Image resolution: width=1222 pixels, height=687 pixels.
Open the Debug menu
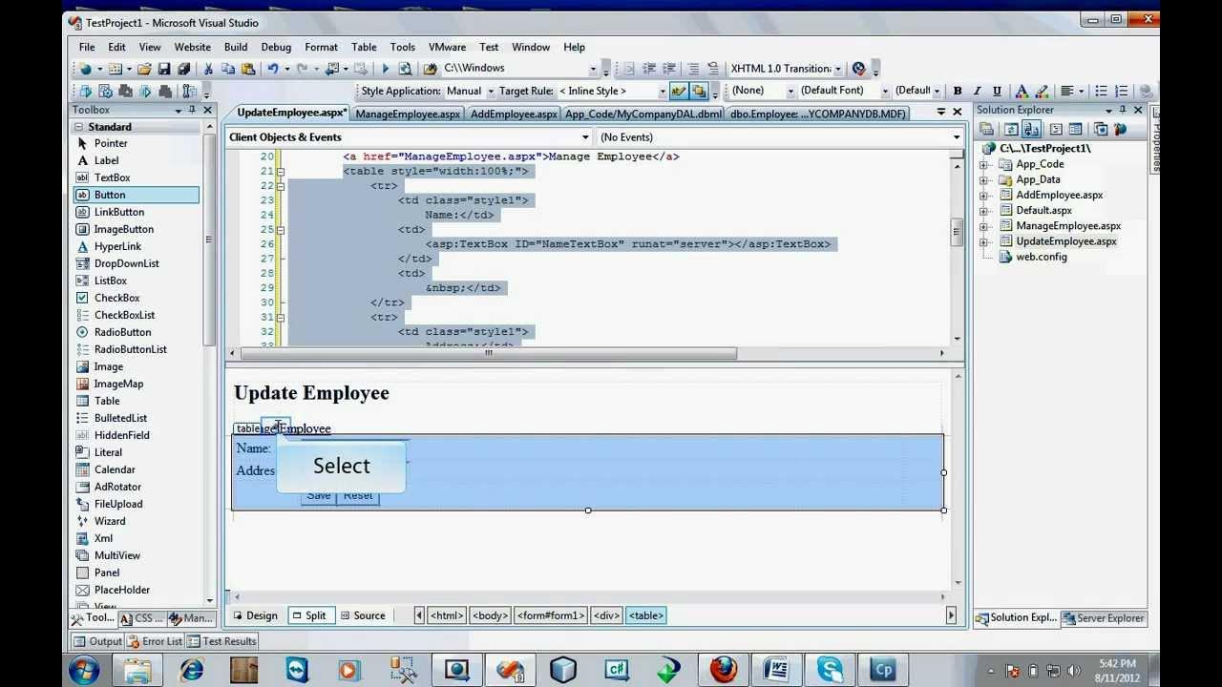tap(276, 47)
